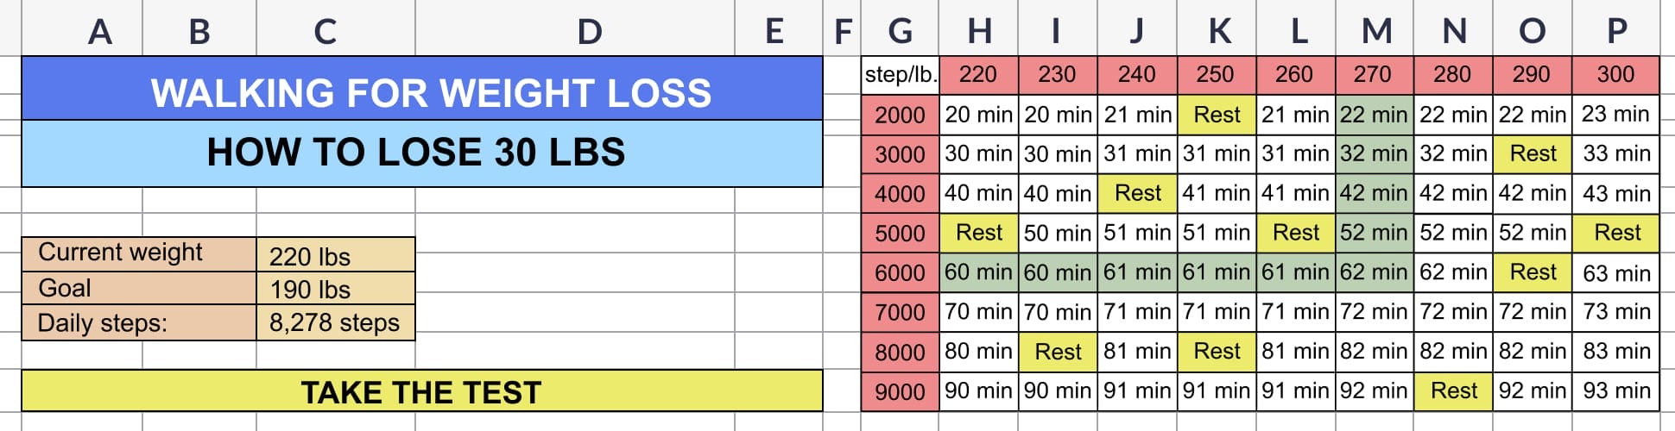1675x431 pixels.
Task: Click column M header letter
Action: coord(1376,31)
